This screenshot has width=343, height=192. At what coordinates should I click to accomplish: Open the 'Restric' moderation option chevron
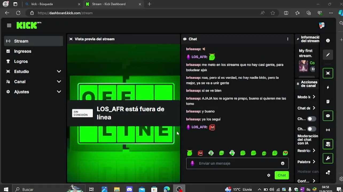[x=314, y=151]
